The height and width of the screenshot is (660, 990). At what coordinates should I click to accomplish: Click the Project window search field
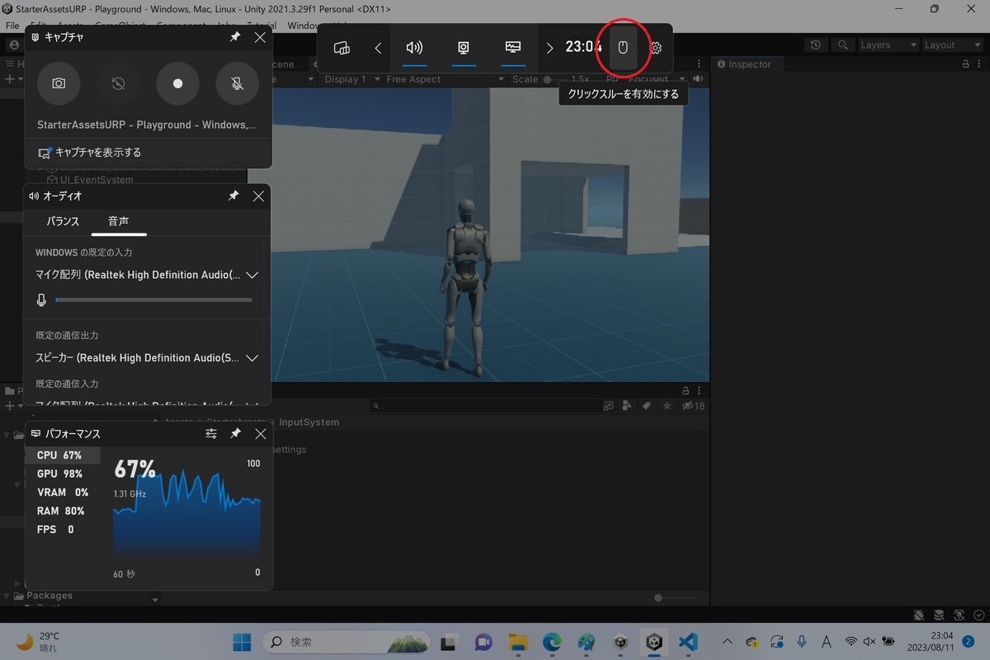pos(485,406)
